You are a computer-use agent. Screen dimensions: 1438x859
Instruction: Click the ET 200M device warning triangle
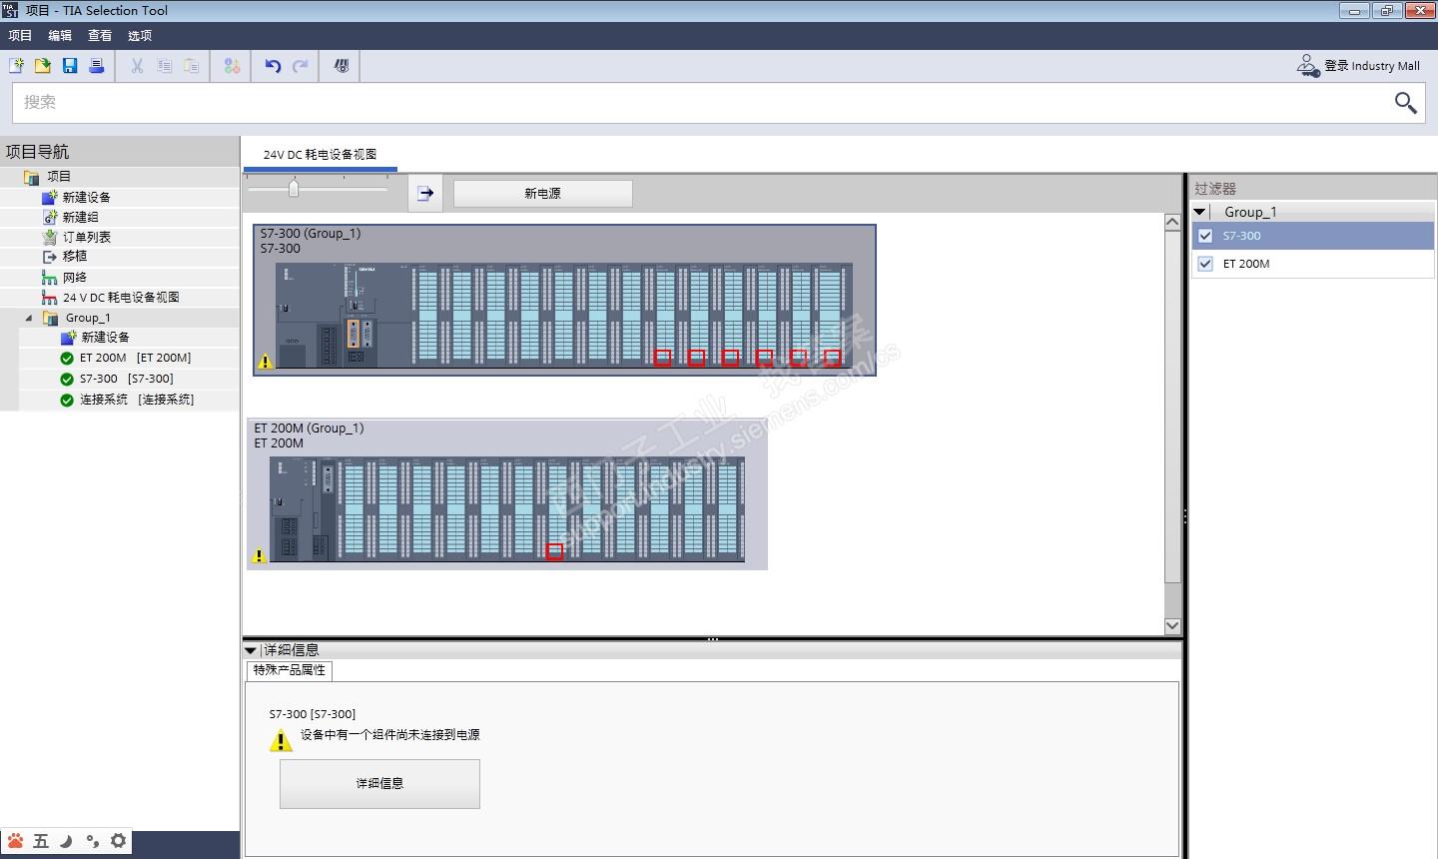259,555
